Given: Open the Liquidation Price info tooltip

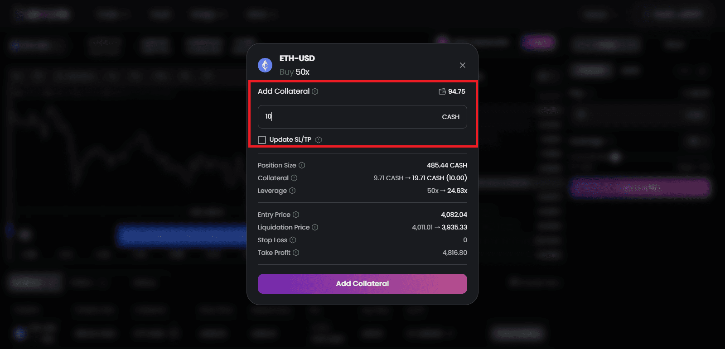Looking at the screenshot, I should coord(315,227).
